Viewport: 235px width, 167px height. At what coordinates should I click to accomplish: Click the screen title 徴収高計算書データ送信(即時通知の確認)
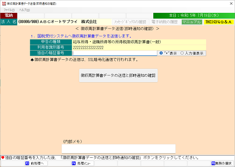(x=117, y=29)
